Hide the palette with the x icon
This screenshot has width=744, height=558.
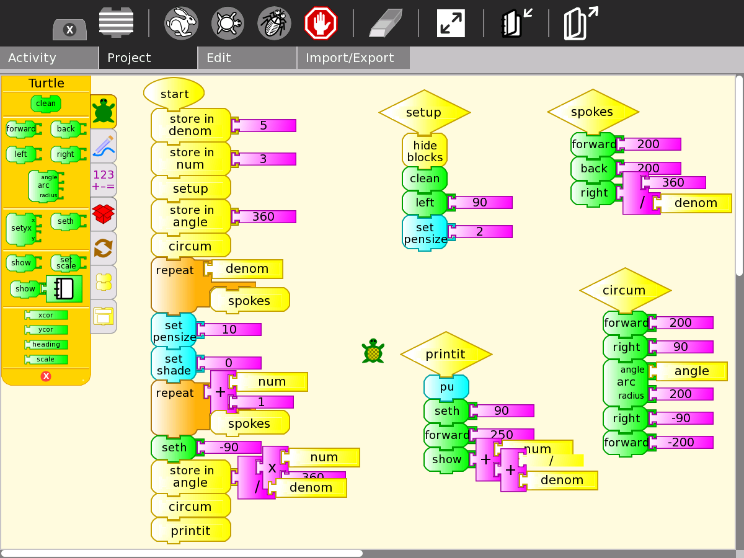click(69, 29)
